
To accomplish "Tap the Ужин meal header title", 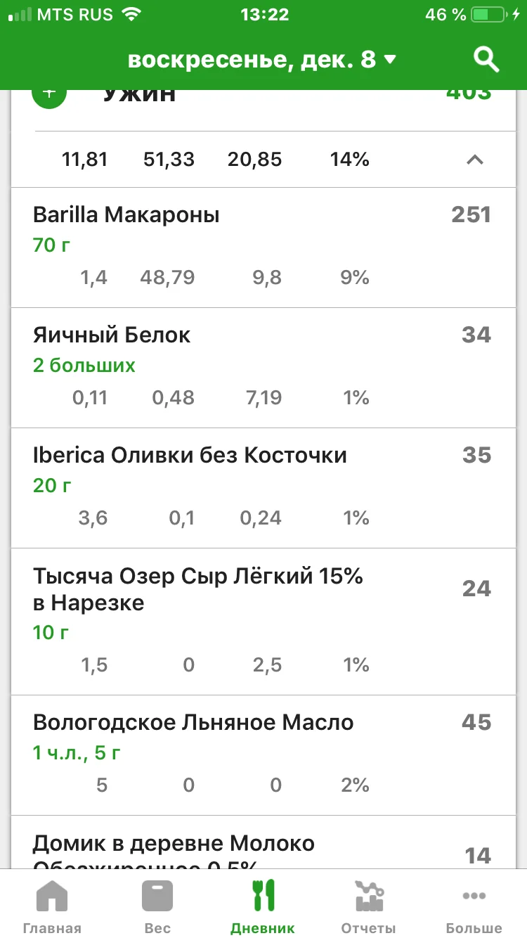I will [139, 96].
